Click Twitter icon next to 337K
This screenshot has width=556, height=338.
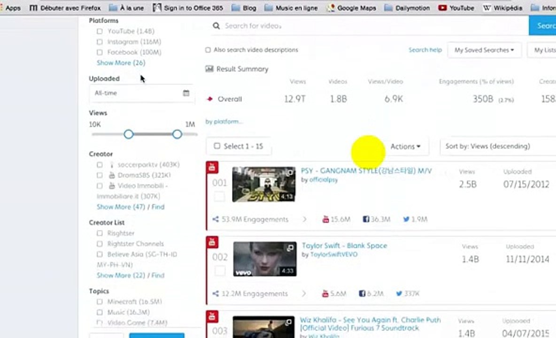[399, 294]
